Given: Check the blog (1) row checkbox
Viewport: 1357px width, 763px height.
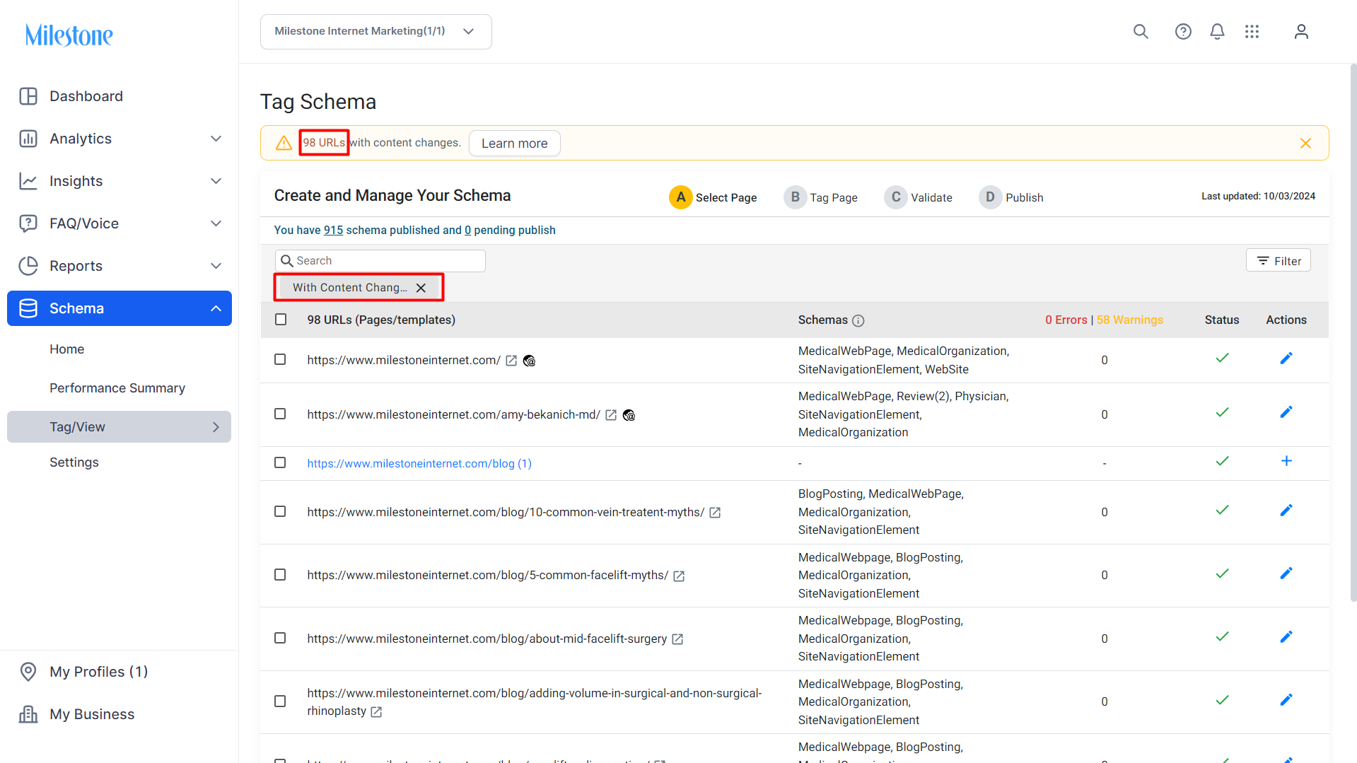Looking at the screenshot, I should [x=280, y=463].
